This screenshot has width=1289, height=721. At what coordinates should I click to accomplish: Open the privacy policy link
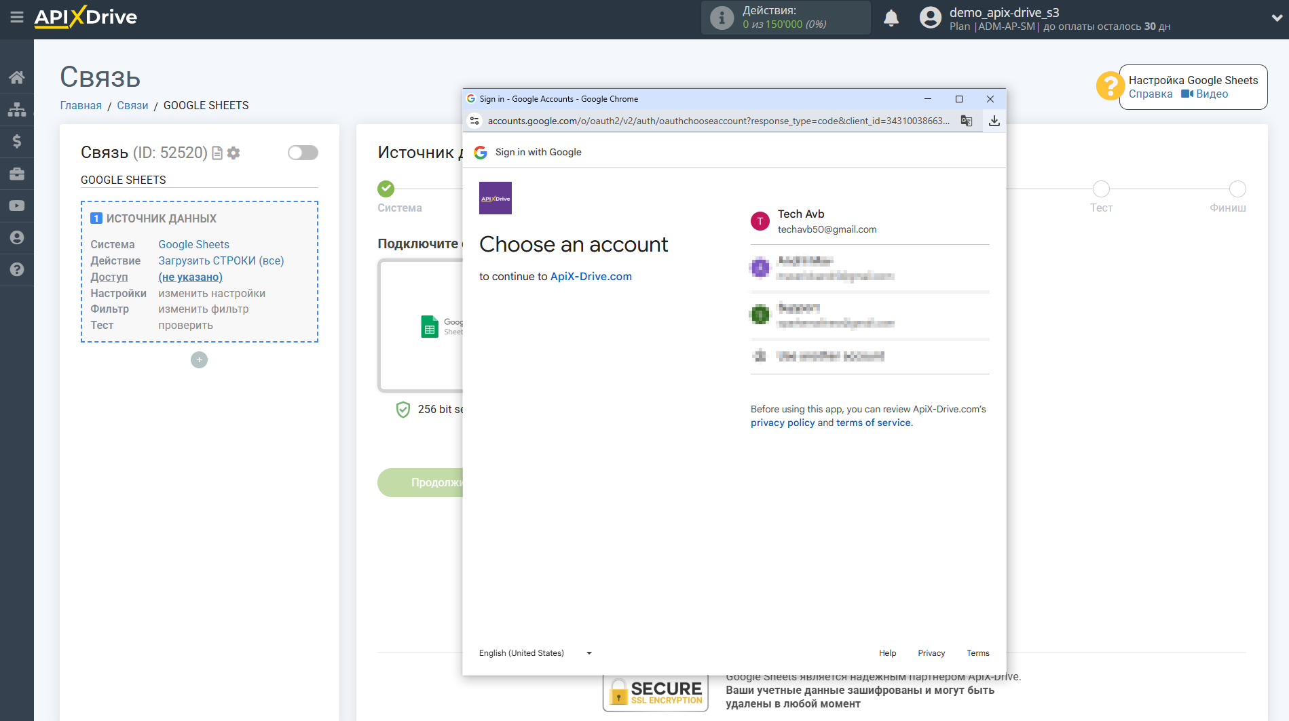[x=782, y=423]
